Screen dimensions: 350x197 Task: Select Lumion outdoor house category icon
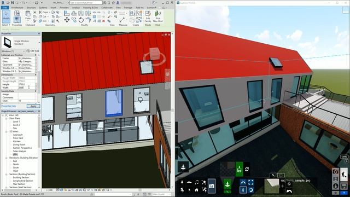click(197, 190)
